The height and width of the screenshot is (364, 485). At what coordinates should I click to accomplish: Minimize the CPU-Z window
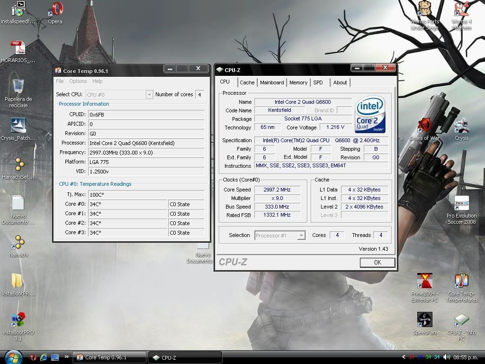click(357, 67)
